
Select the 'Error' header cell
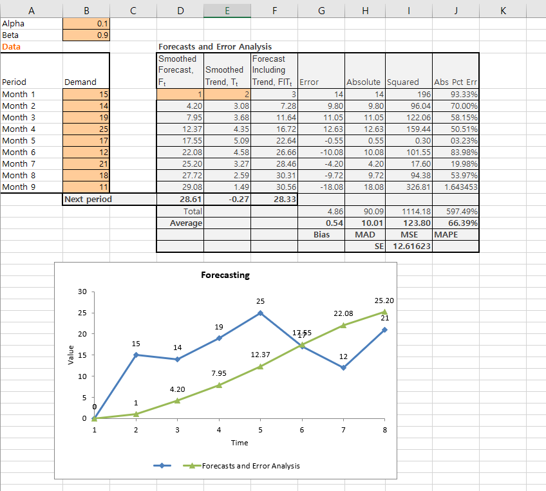pyautogui.click(x=321, y=71)
